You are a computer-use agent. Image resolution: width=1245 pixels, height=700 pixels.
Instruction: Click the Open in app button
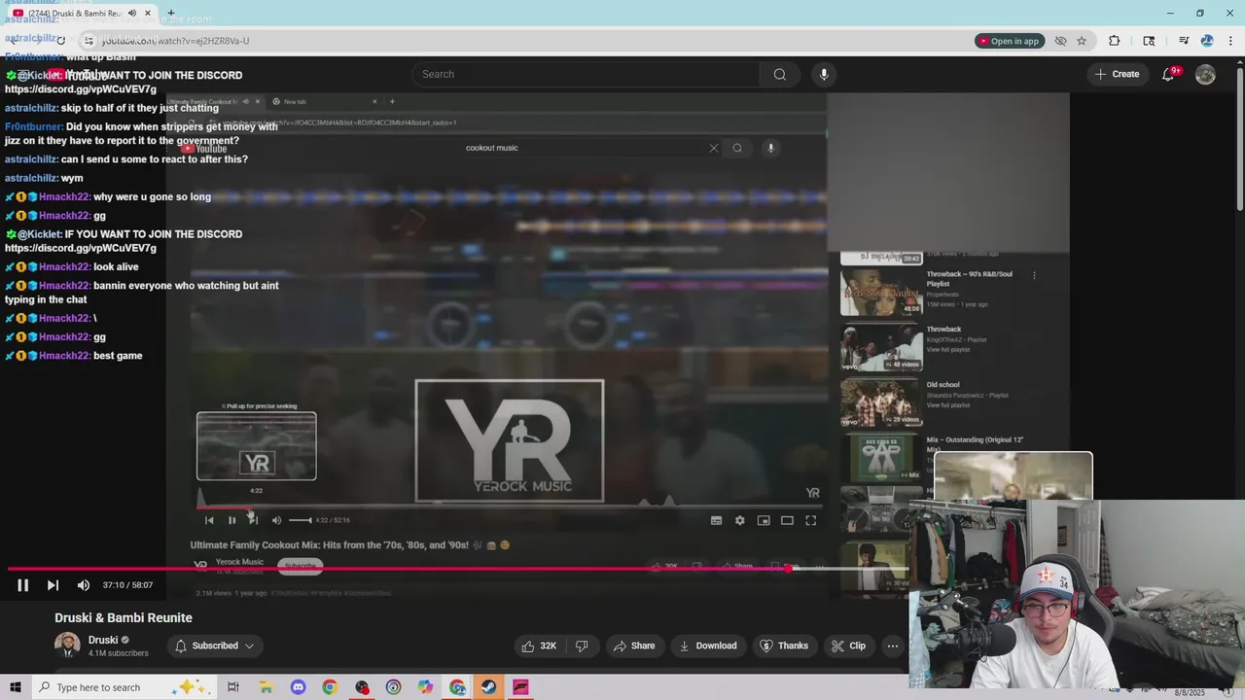coord(1009,41)
